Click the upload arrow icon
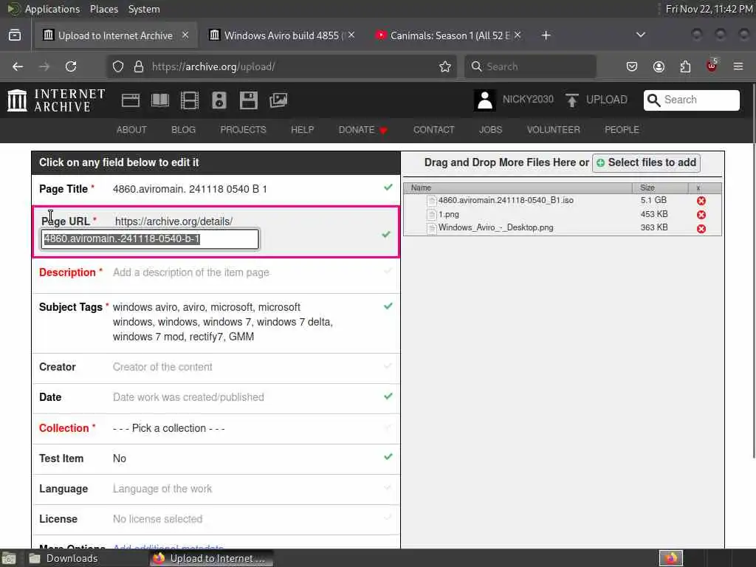 pos(572,100)
